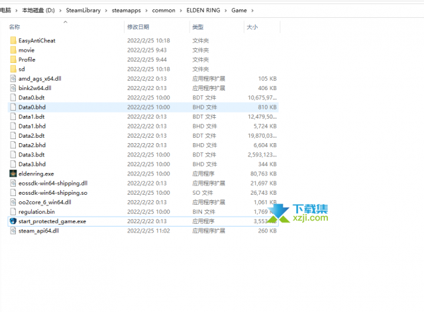Click the 2022/2/25 11:02 date entry
Screen dimensions: 424x312
148,231
